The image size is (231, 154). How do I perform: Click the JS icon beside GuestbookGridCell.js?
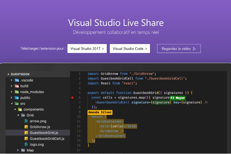click(26, 139)
